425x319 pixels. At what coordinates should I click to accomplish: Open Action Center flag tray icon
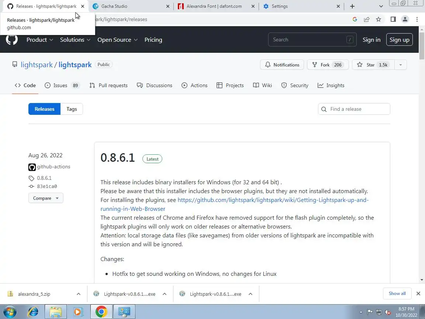coord(370,312)
